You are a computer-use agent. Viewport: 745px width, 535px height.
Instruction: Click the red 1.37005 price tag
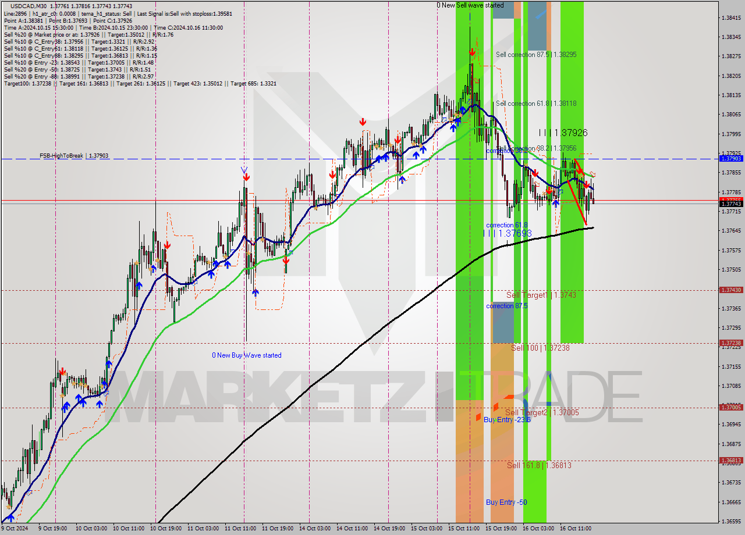731,407
